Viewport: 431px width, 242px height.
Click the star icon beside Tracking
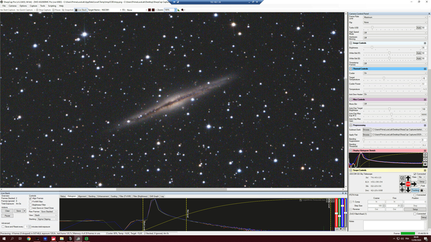(x=422, y=190)
